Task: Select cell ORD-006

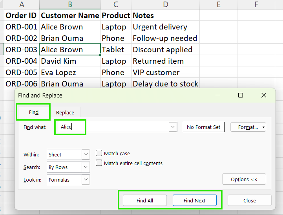Action: (22, 84)
